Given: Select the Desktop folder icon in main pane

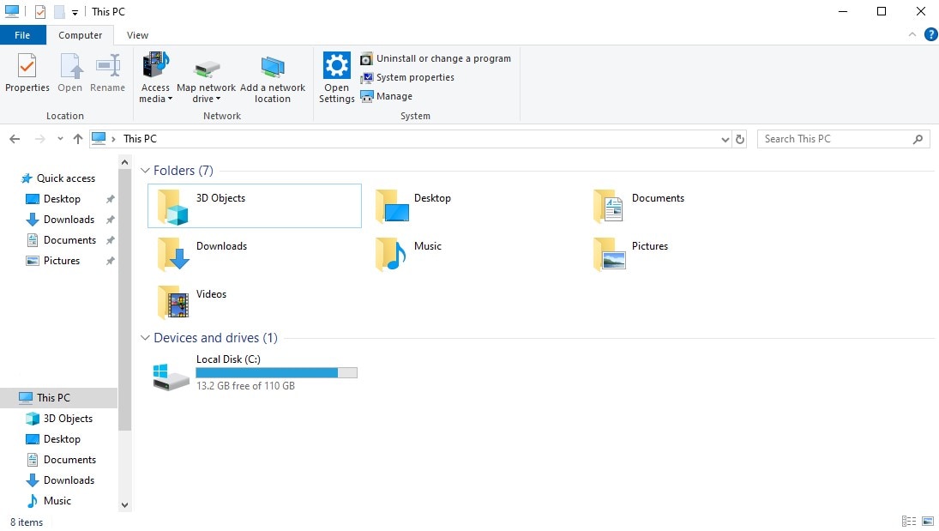Looking at the screenshot, I should 392,207.
